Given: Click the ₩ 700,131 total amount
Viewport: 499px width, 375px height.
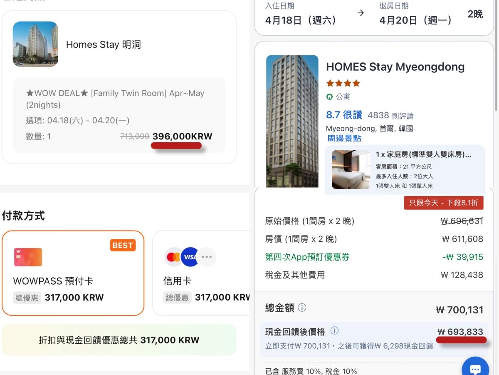Looking at the screenshot, I should 459,310.
